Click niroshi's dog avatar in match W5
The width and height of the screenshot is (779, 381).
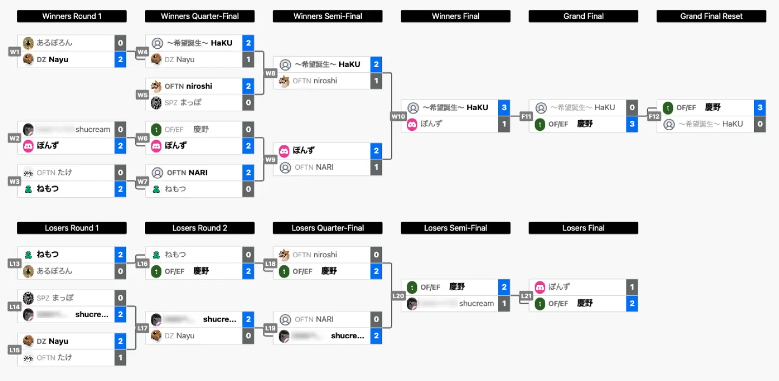tap(156, 86)
